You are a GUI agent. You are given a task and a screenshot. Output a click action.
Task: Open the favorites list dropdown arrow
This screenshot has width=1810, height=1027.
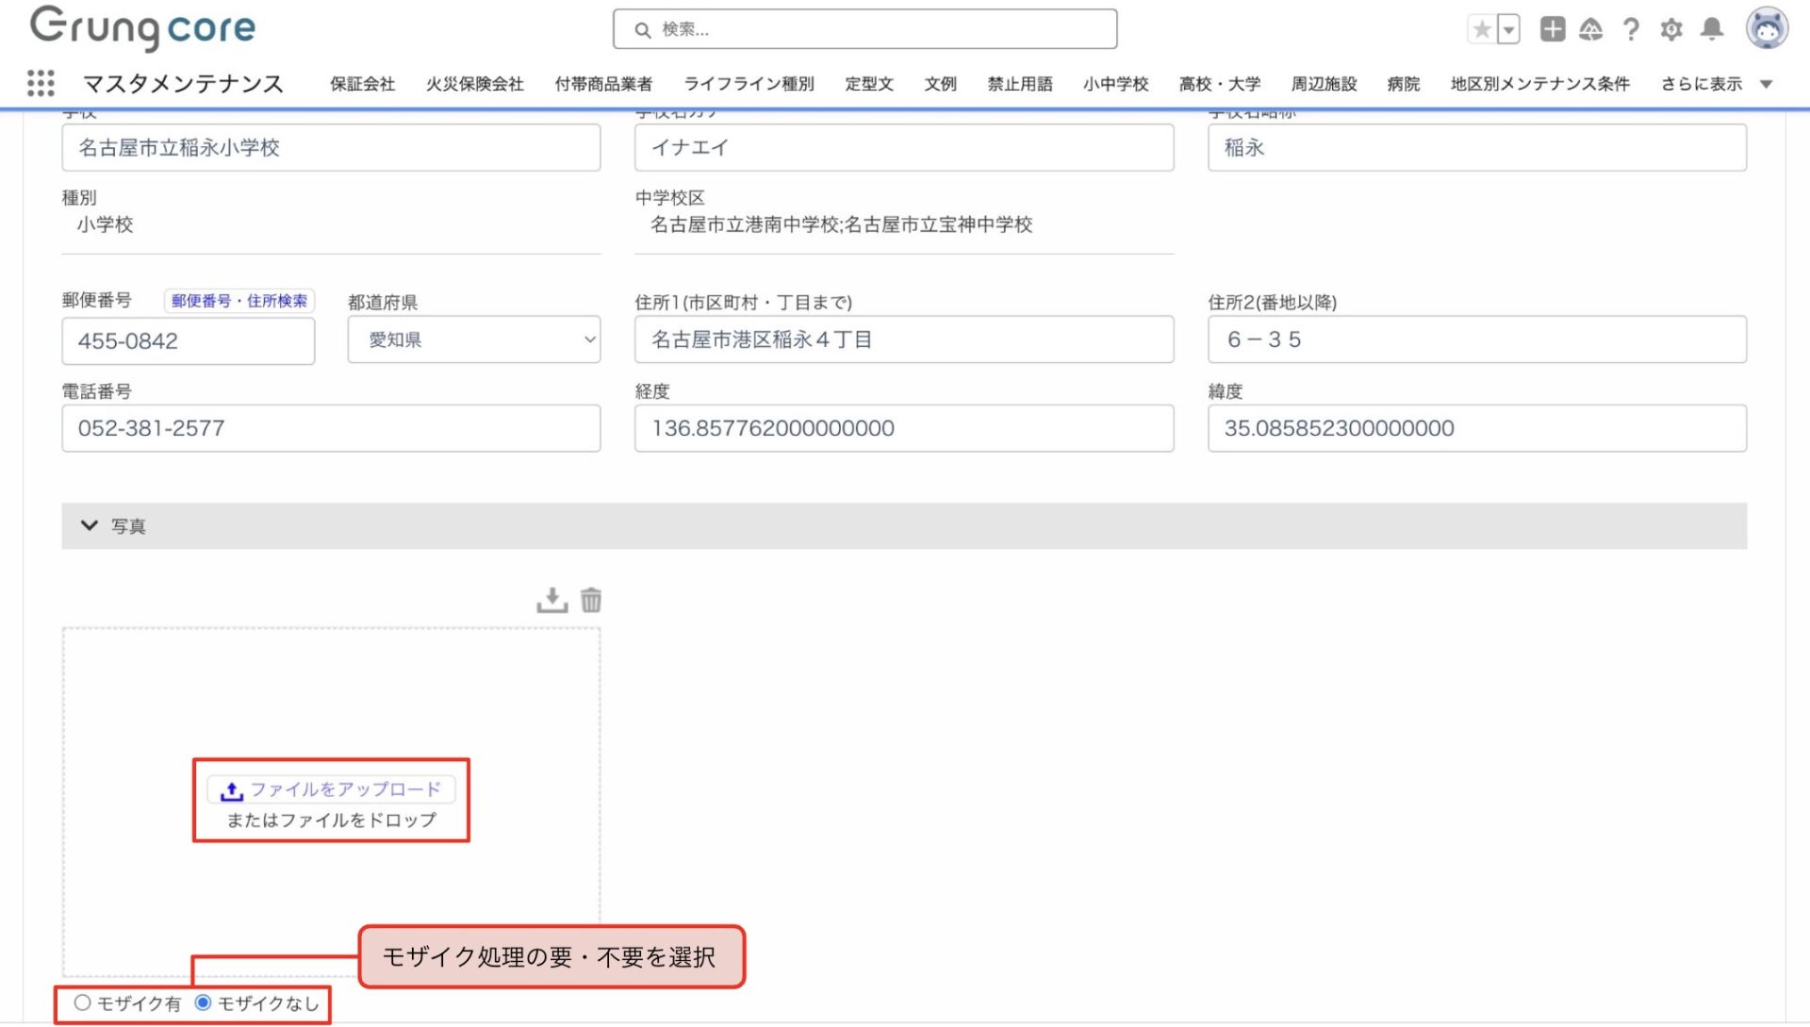tap(1508, 30)
